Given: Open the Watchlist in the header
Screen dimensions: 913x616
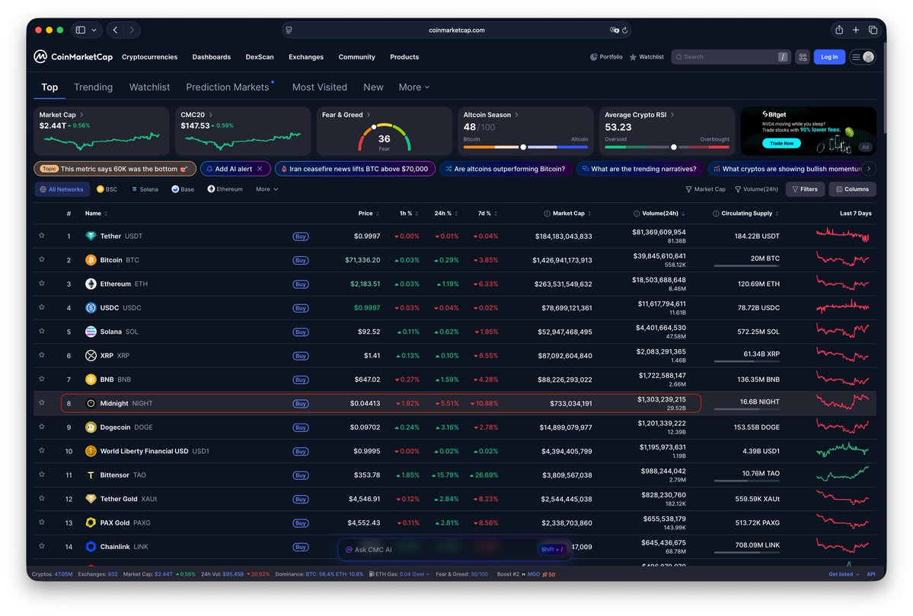Looking at the screenshot, I should tap(646, 57).
